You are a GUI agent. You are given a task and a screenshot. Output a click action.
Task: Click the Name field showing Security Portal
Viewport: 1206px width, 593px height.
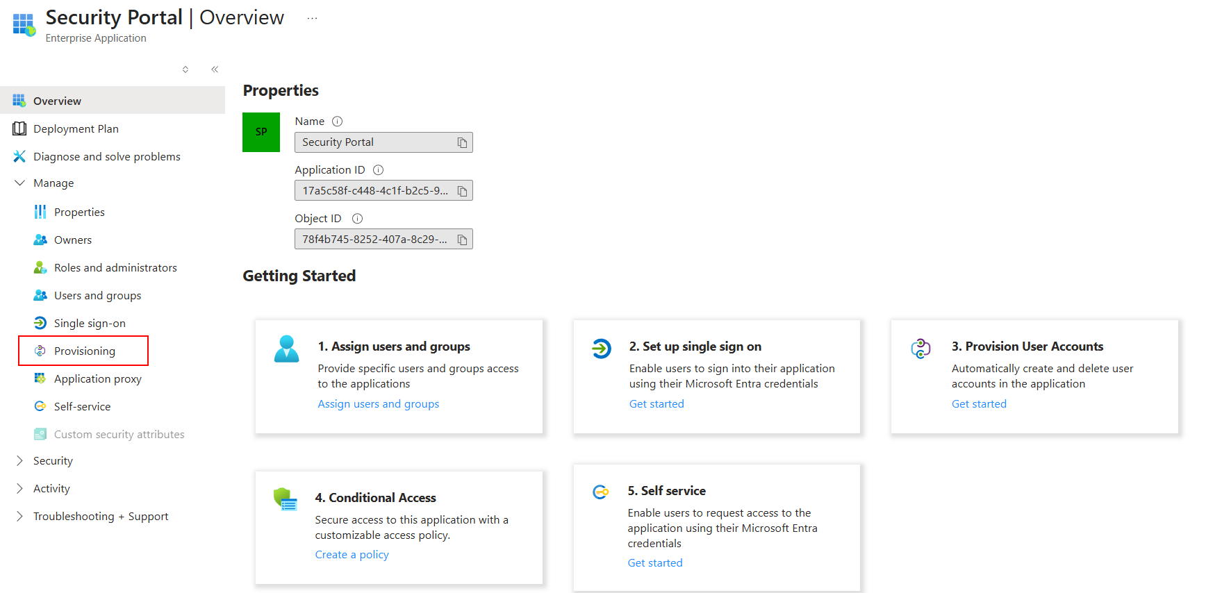[383, 142]
